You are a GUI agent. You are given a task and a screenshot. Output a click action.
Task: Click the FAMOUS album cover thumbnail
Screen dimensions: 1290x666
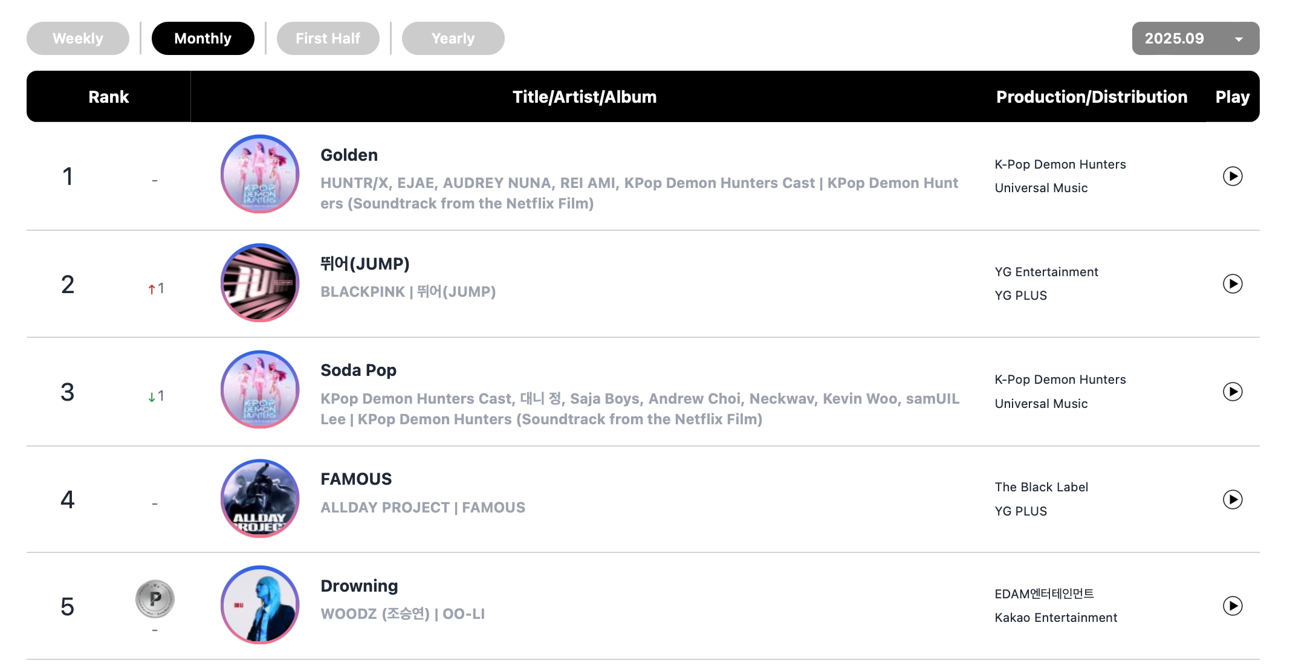click(260, 498)
